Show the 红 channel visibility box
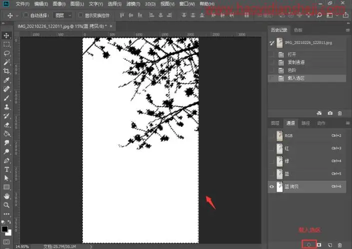Screen dimensions: 352x249 272,149
